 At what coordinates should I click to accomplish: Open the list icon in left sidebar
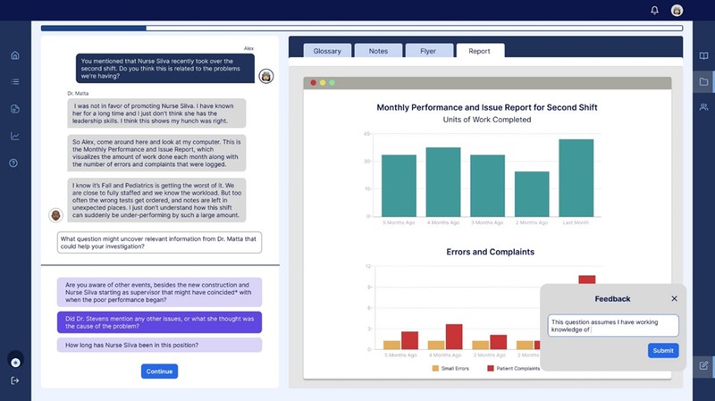coord(15,81)
